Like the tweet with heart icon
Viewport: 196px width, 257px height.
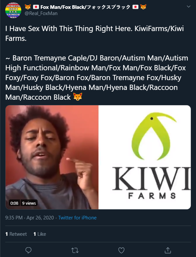pos(121,250)
